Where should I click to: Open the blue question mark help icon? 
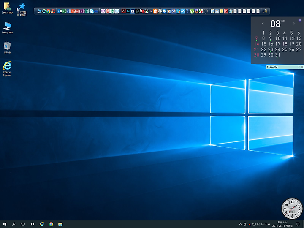point(187,11)
